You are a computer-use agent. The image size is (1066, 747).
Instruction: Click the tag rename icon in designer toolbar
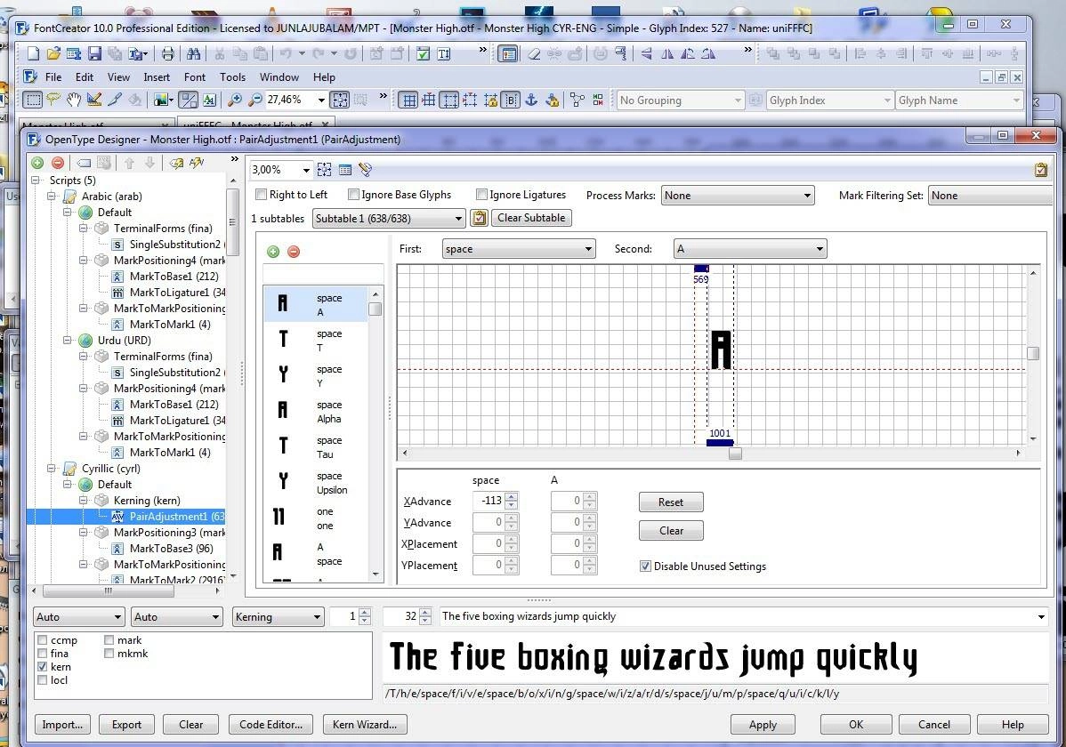(x=84, y=163)
